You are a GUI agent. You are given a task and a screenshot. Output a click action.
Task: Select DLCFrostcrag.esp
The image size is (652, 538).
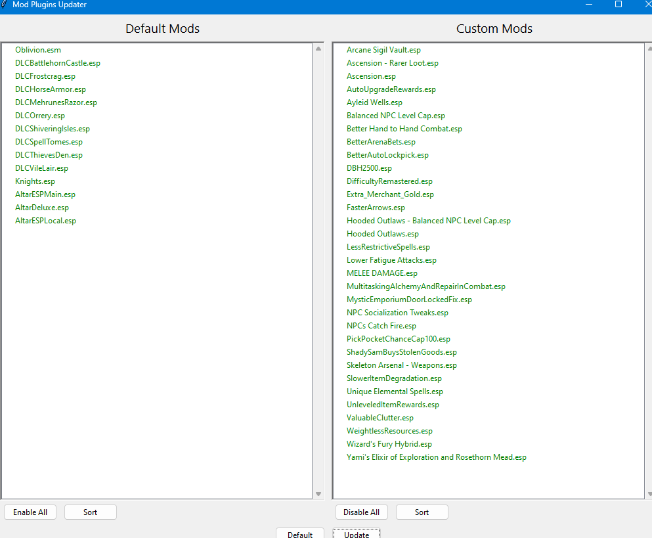[x=45, y=77]
